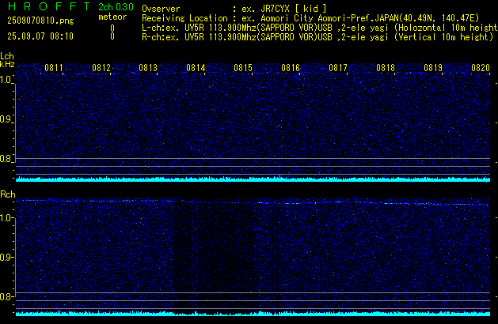Click the meteor count heading

pyautogui.click(x=112, y=17)
